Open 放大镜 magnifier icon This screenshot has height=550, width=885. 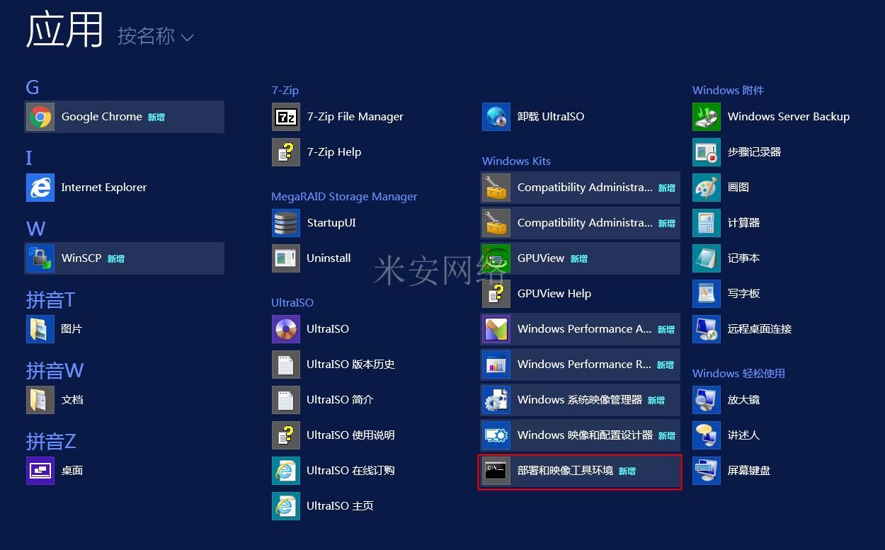[x=707, y=400]
